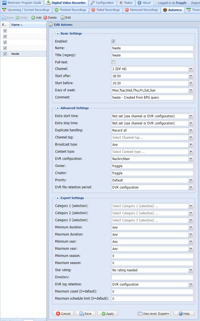The width and height of the screenshot is (200, 321).
Task: Open Minimum duration dropdown
Action: point(191,228)
